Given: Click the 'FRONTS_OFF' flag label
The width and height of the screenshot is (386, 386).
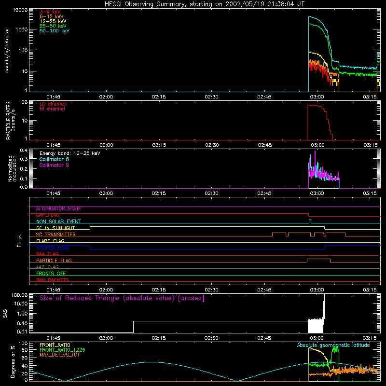Looking at the screenshot, I should [x=51, y=274].
